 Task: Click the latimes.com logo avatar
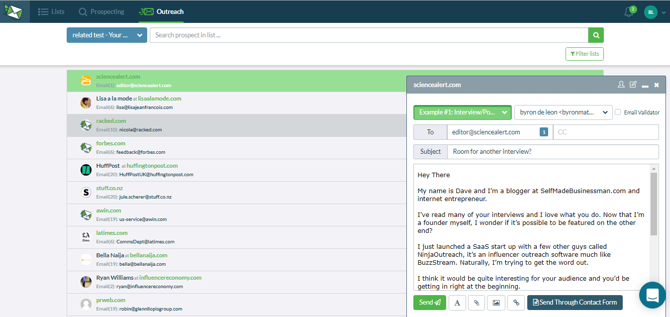point(86,237)
